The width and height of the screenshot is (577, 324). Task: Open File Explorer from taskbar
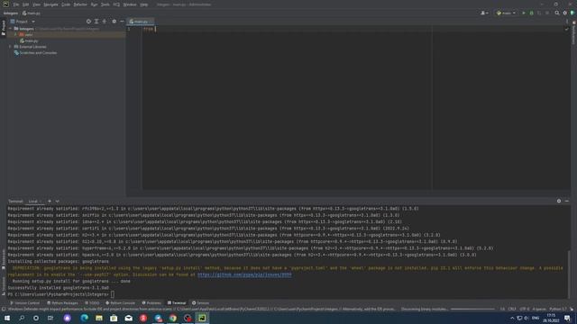99,318
